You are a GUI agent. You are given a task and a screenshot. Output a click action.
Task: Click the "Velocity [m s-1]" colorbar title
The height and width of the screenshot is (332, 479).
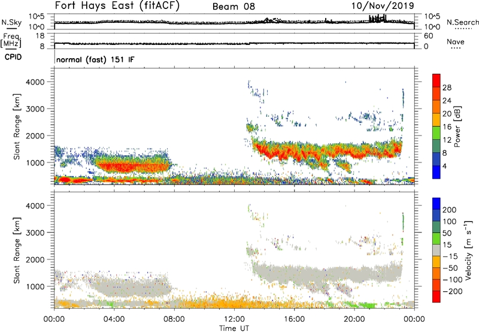point(468,250)
